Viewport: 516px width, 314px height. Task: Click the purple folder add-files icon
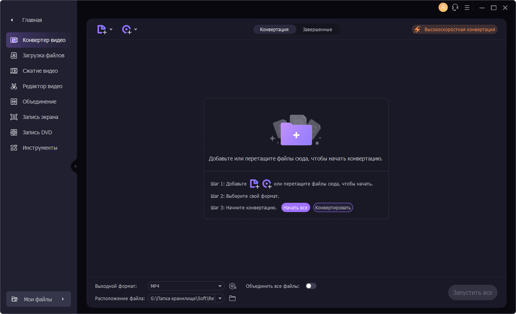[x=296, y=134]
